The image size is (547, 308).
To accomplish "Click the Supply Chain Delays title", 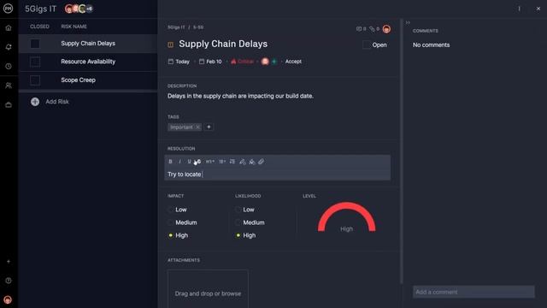I will (223, 44).
